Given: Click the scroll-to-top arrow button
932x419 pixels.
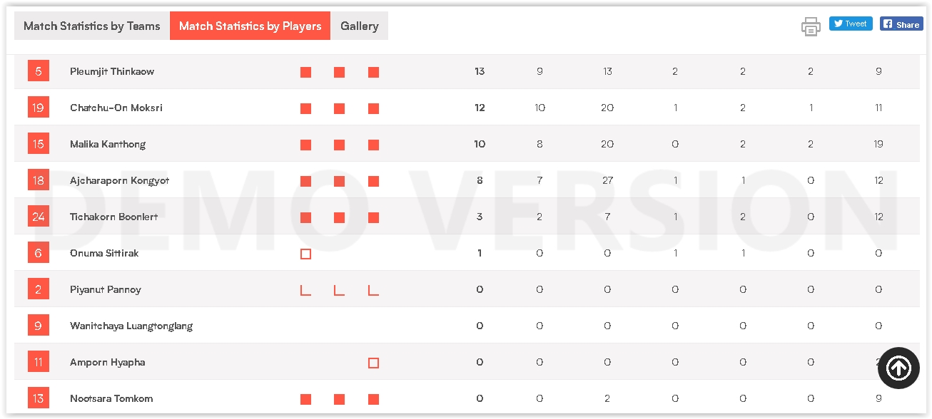Looking at the screenshot, I should pyautogui.click(x=898, y=368).
